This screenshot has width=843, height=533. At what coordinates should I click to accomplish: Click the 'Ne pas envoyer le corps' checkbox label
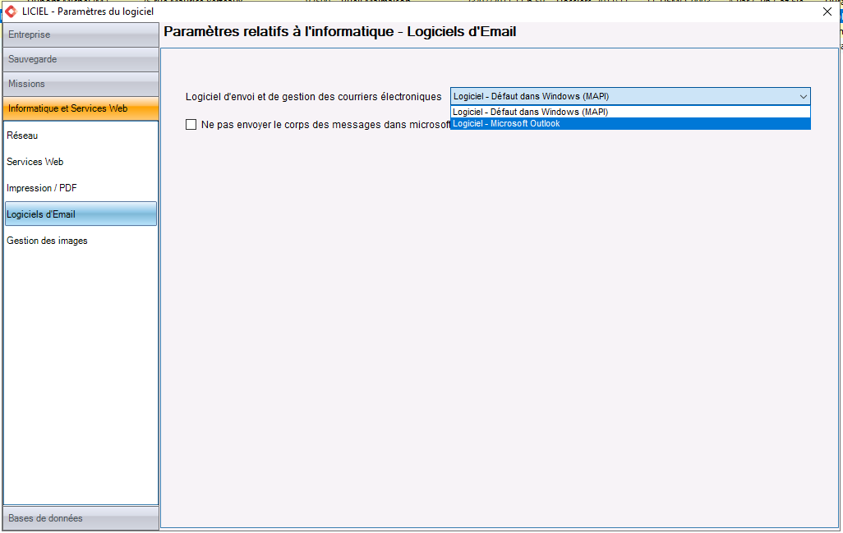pyautogui.click(x=325, y=125)
